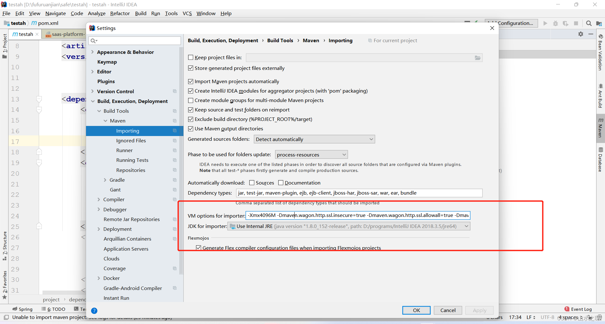
Task: Click Run with Coverage icon in toolbar
Action: pyautogui.click(x=566, y=23)
